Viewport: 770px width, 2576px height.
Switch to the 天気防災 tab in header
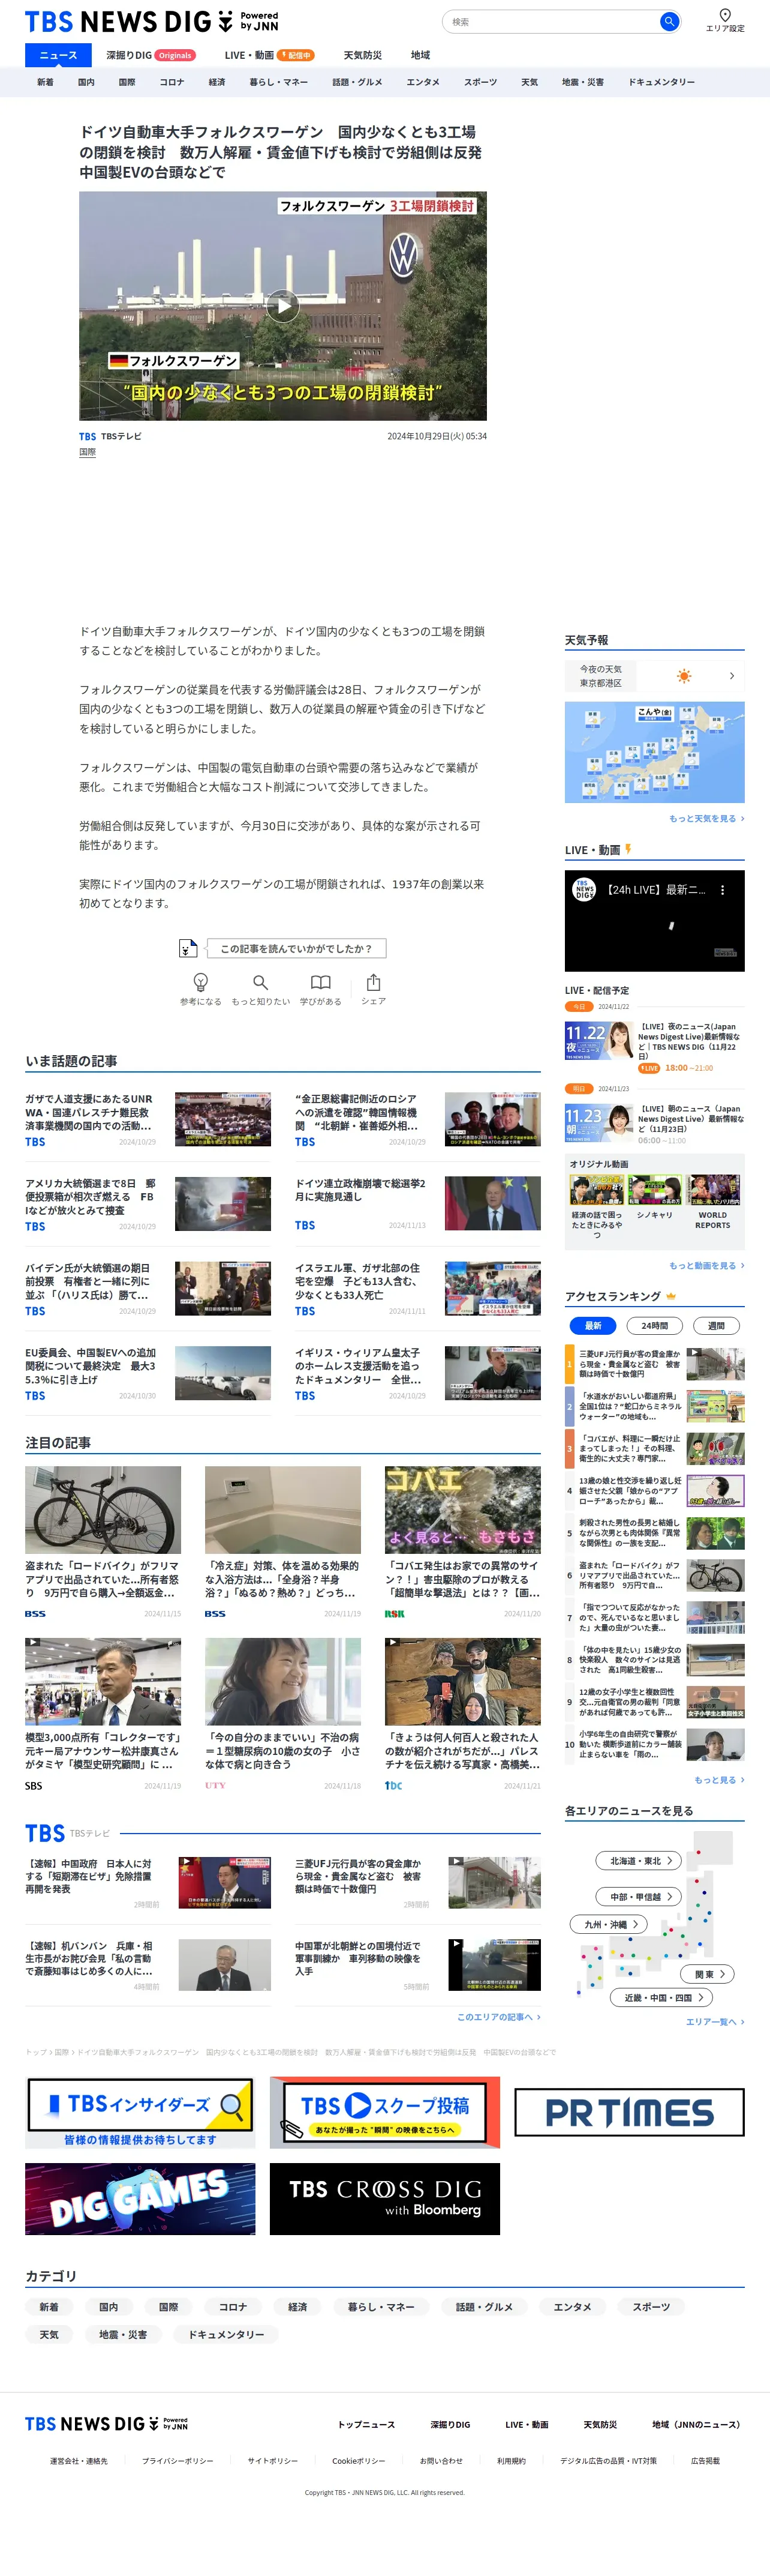[363, 55]
